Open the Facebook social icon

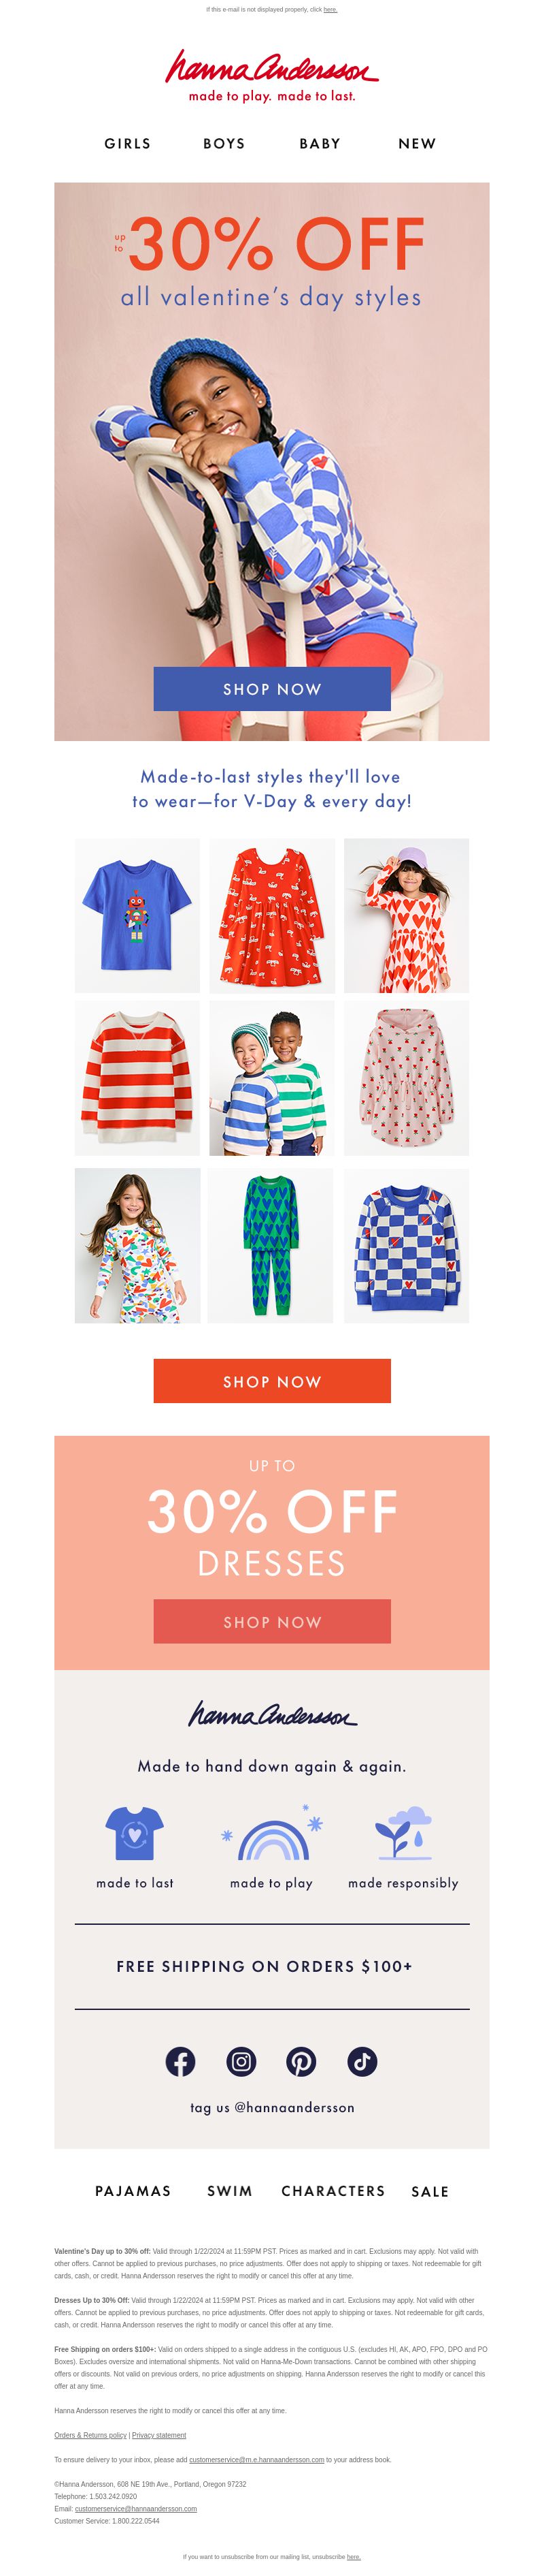click(180, 2061)
